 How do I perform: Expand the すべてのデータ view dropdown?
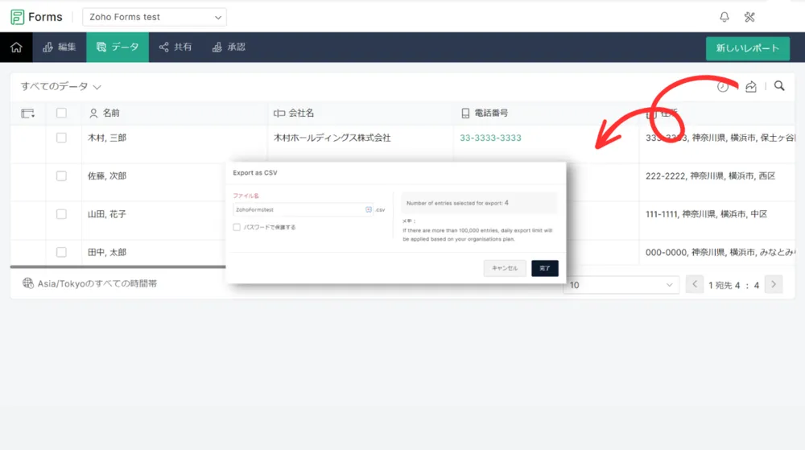60,86
